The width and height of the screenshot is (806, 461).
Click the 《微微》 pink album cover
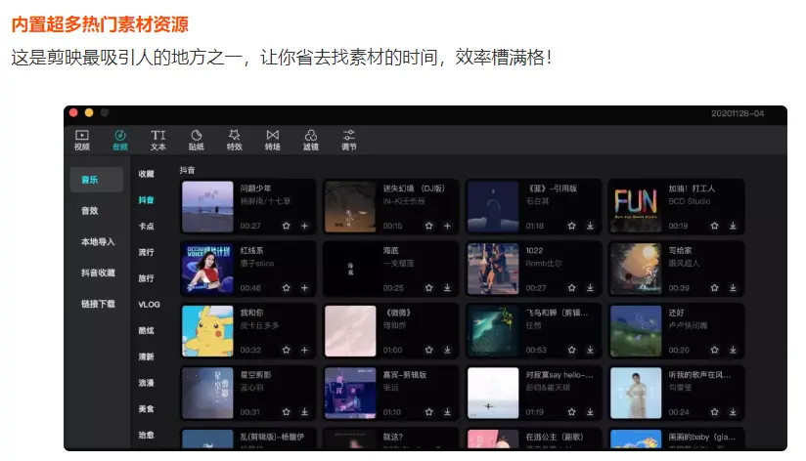coord(350,331)
